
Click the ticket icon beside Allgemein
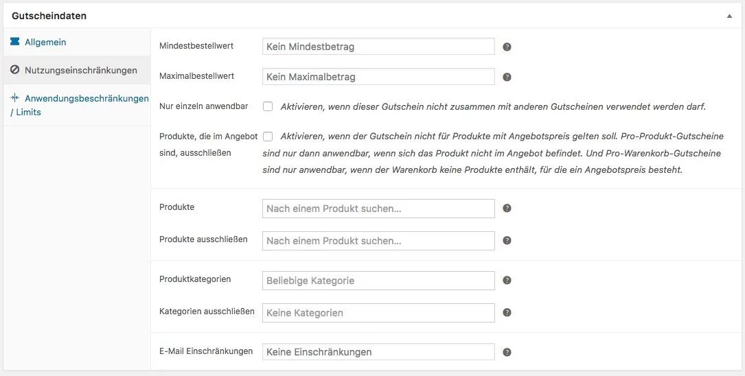point(15,42)
